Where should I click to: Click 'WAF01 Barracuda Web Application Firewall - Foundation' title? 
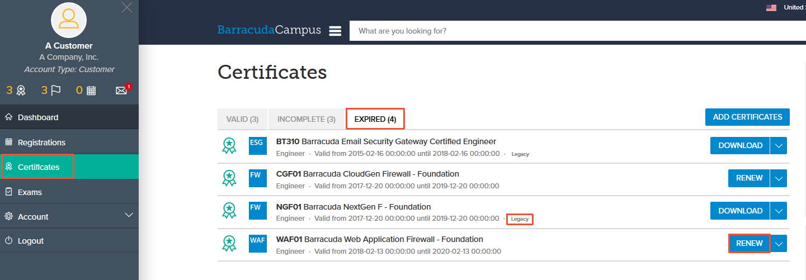[380, 239]
